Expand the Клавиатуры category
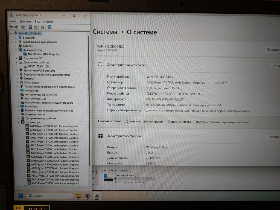Viewport: 280px width, 210px height. click(17, 83)
